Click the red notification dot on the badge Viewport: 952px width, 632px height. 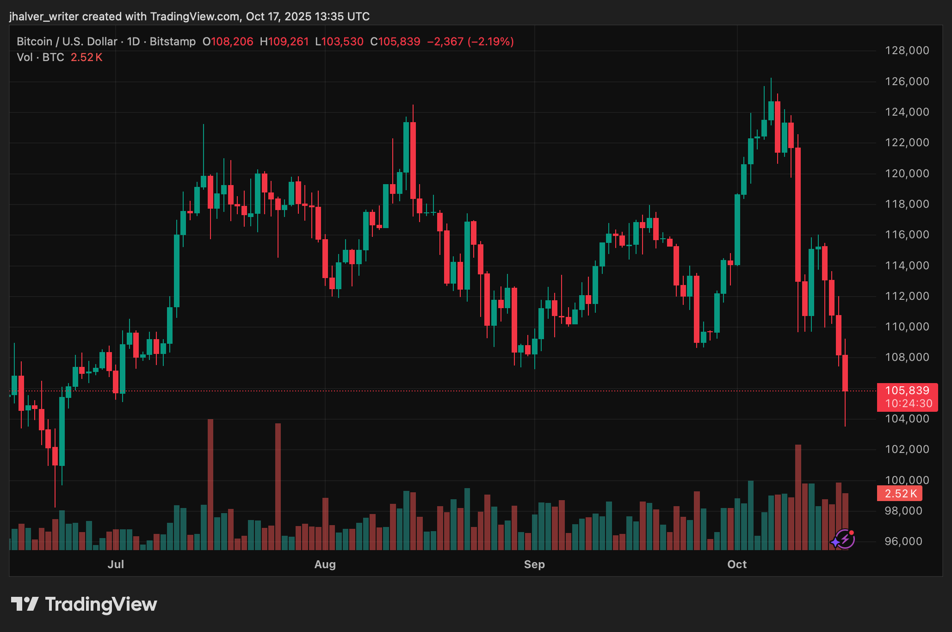pyautogui.click(x=853, y=533)
